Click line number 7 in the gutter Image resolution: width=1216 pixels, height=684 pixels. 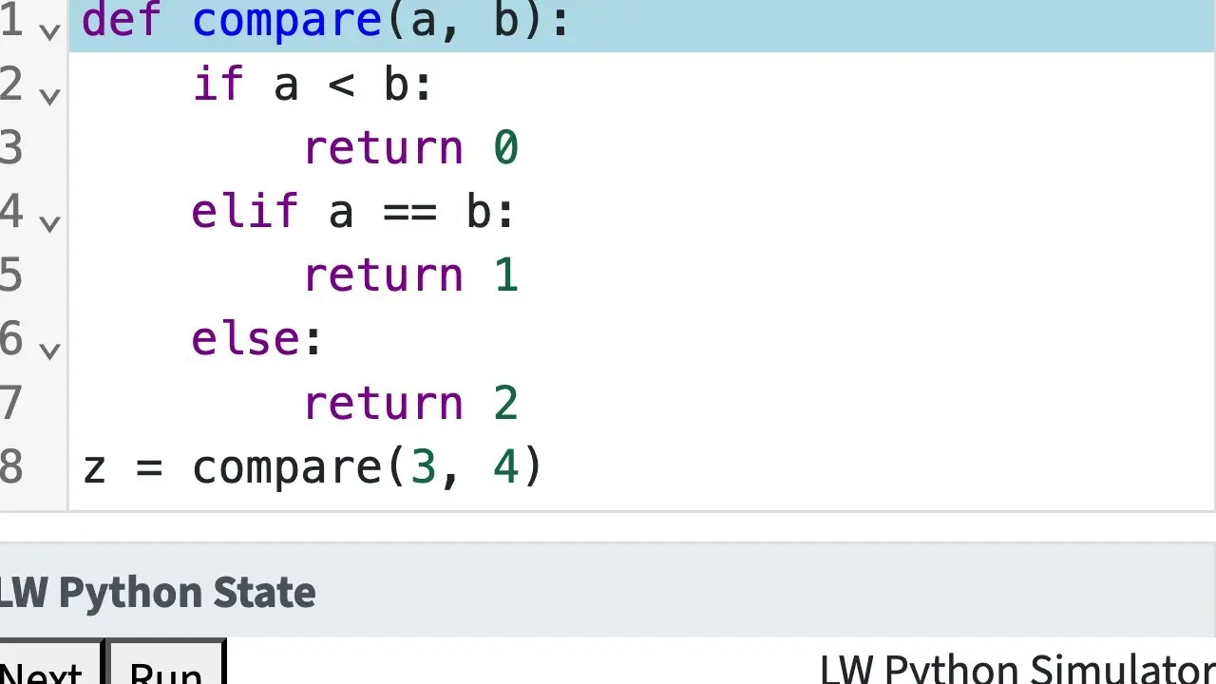(x=11, y=403)
